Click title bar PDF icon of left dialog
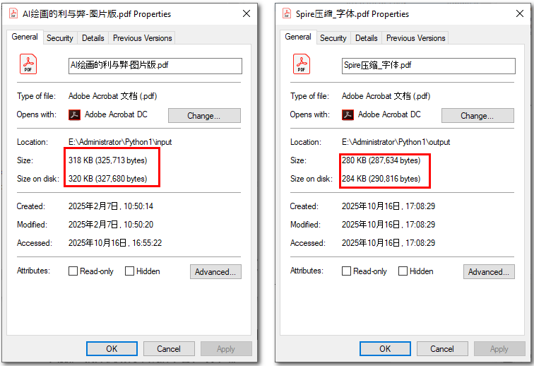Viewport: 534px width, 366px height. pyautogui.click(x=13, y=13)
